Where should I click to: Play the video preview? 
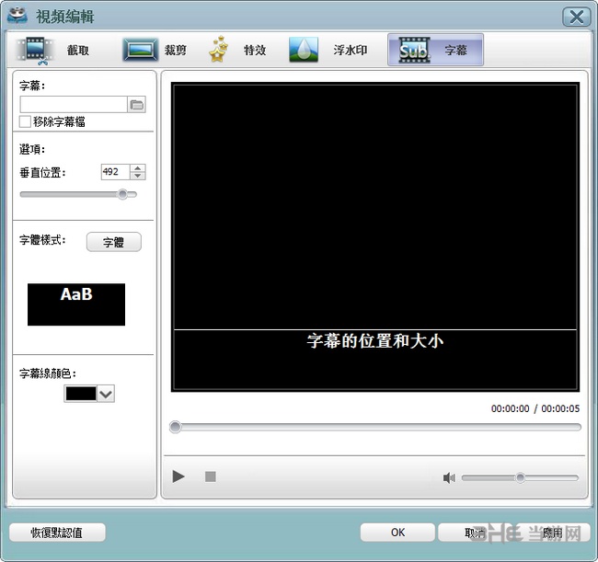click(x=178, y=476)
